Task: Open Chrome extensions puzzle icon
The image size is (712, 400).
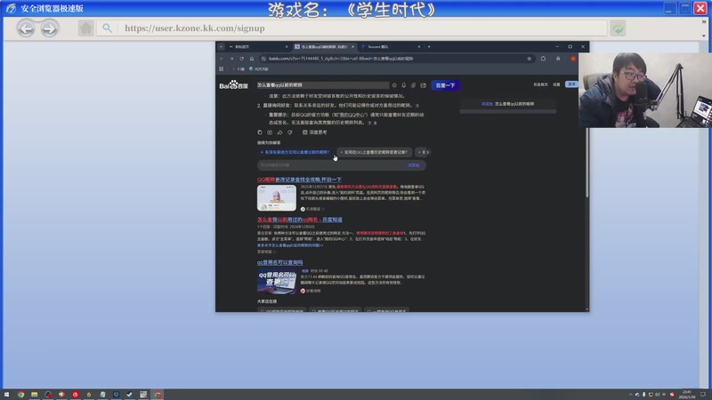Action: (x=543, y=59)
